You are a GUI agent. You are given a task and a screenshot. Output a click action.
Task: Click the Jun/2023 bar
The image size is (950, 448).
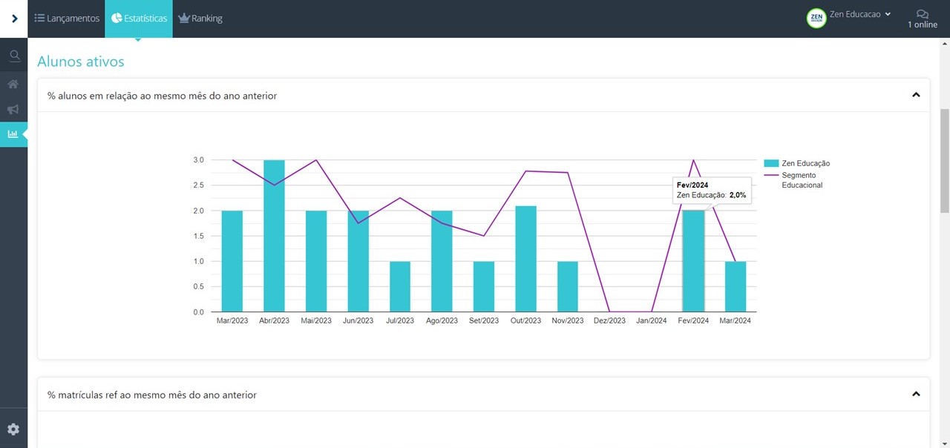358,261
